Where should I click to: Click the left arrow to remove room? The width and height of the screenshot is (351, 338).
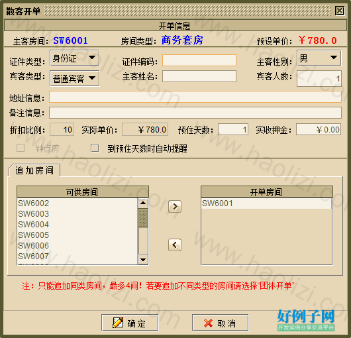tap(175, 245)
